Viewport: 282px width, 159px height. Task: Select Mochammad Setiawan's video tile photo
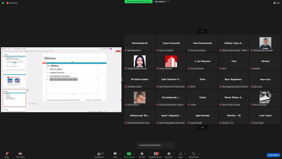pyautogui.click(x=265, y=43)
